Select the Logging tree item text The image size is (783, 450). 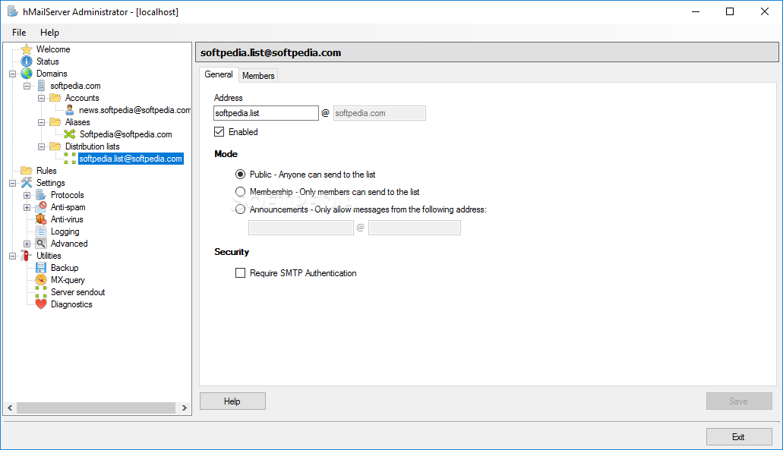pos(65,231)
